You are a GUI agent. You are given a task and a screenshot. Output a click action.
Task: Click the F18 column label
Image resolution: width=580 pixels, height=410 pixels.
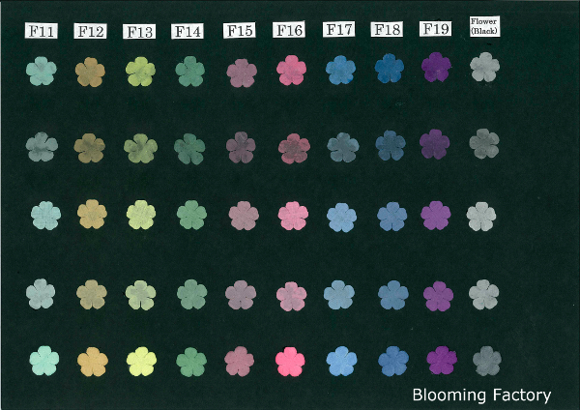(x=387, y=29)
